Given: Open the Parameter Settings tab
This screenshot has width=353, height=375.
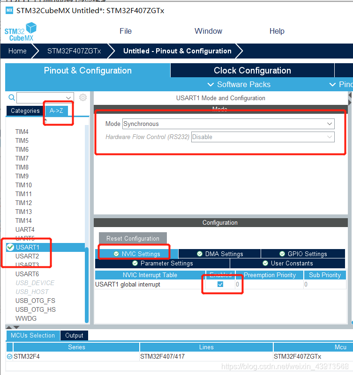Looking at the screenshot, I should tap(162, 263).
